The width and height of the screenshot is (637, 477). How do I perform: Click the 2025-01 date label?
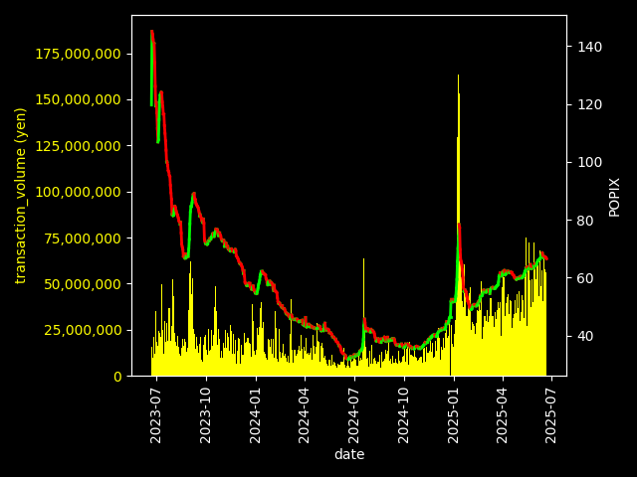pyautogui.click(x=453, y=415)
